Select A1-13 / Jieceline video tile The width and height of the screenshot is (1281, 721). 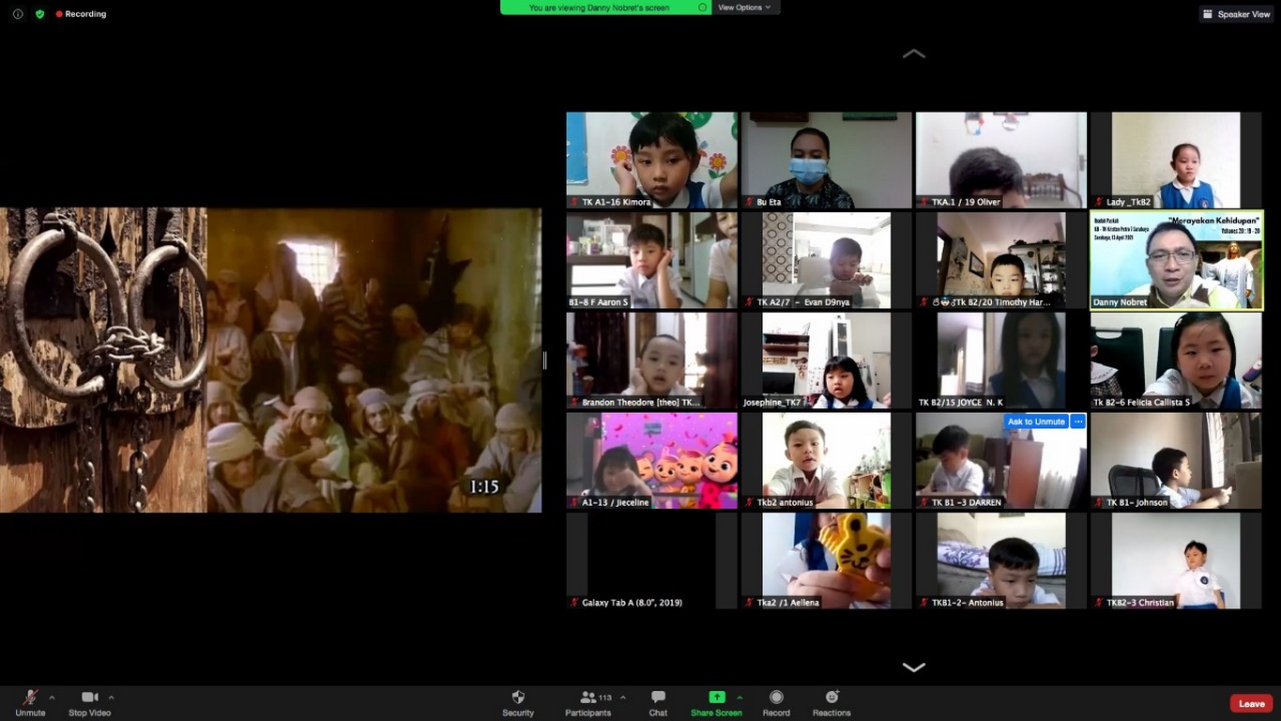point(651,461)
